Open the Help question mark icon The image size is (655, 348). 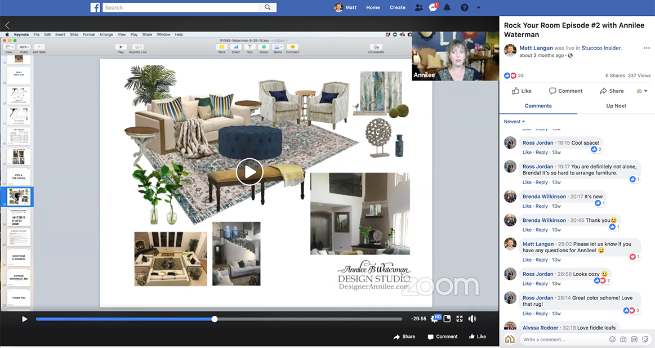(x=465, y=7)
